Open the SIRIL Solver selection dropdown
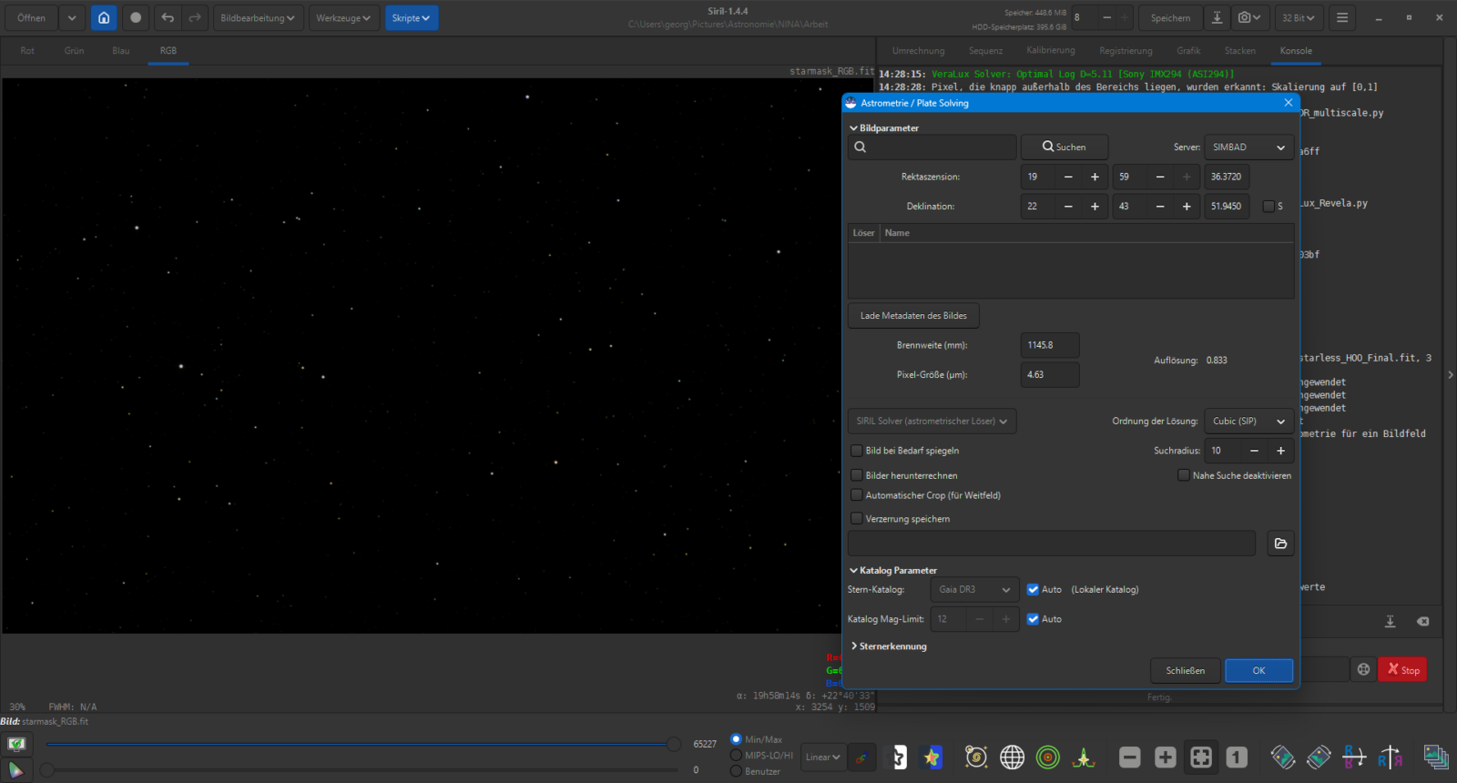The height and width of the screenshot is (783, 1457). coord(932,422)
